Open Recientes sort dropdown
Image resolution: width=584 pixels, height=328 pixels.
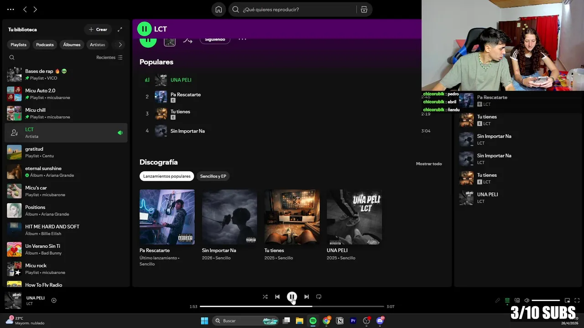pyautogui.click(x=109, y=57)
